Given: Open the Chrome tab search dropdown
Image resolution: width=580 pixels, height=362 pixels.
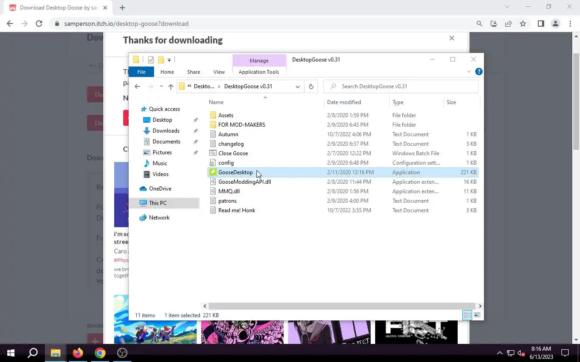Looking at the screenshot, I should pyautogui.click(x=507, y=7).
